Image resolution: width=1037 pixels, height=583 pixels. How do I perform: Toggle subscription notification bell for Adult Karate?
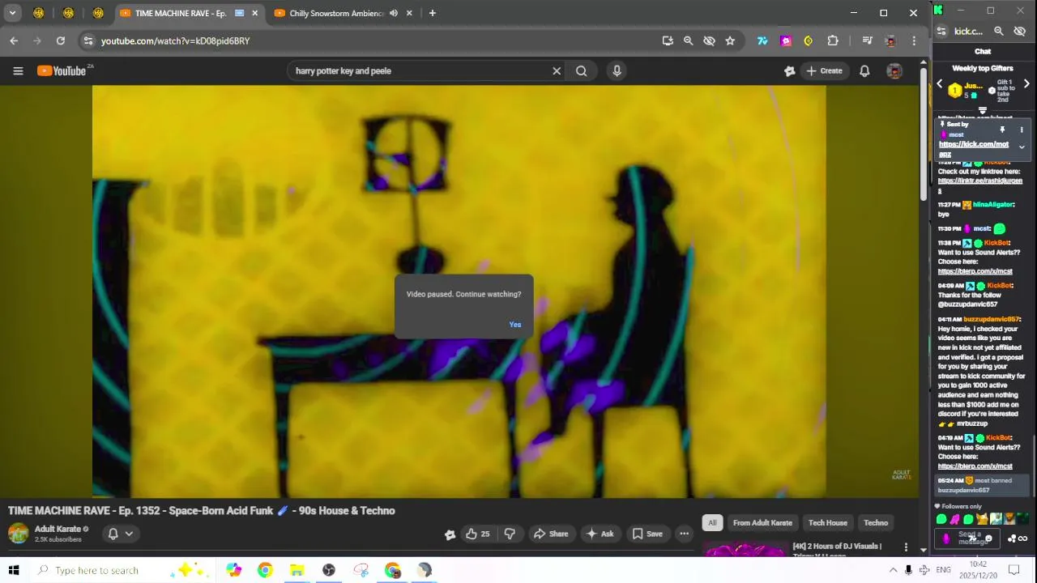(120, 534)
